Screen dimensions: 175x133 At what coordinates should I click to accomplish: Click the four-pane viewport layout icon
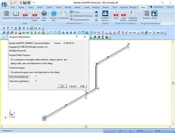59,33
